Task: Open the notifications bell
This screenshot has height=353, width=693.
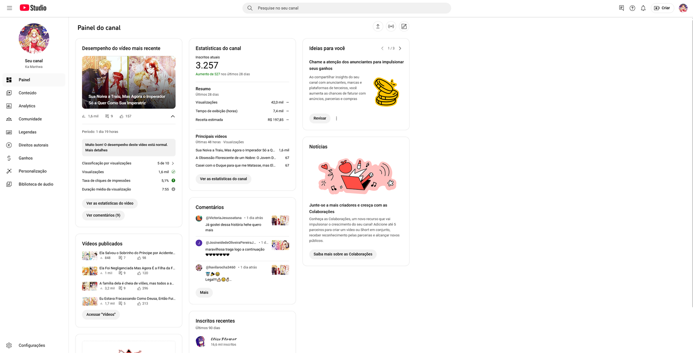Action: (643, 8)
